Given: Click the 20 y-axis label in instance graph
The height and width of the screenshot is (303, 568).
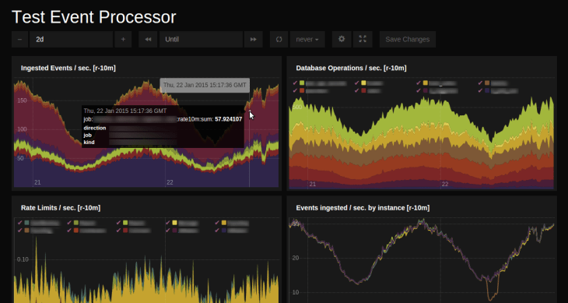Looking at the screenshot, I should (x=296, y=258).
